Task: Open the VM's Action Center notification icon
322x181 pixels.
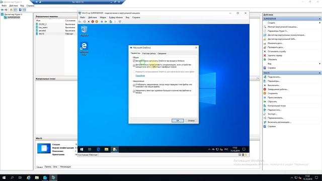Action: click(244, 149)
